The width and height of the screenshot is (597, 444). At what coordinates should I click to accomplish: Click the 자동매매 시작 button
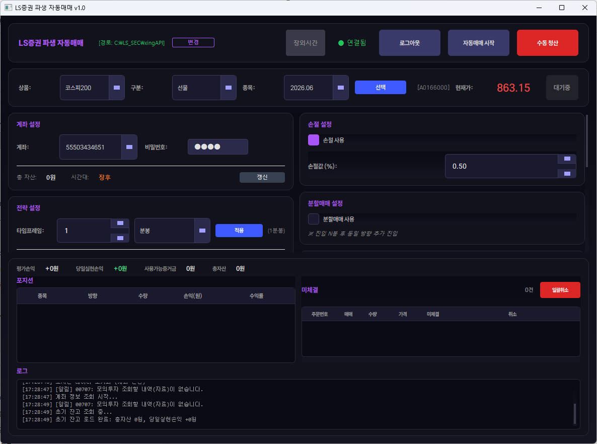tap(478, 43)
